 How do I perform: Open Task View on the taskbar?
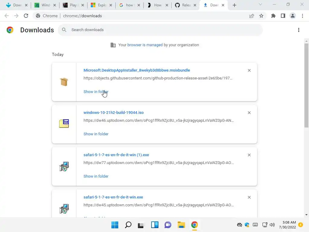pos(141,225)
